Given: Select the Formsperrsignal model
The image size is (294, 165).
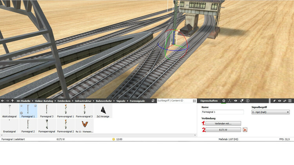Looking at the screenshot, I should (x=47, y=126).
